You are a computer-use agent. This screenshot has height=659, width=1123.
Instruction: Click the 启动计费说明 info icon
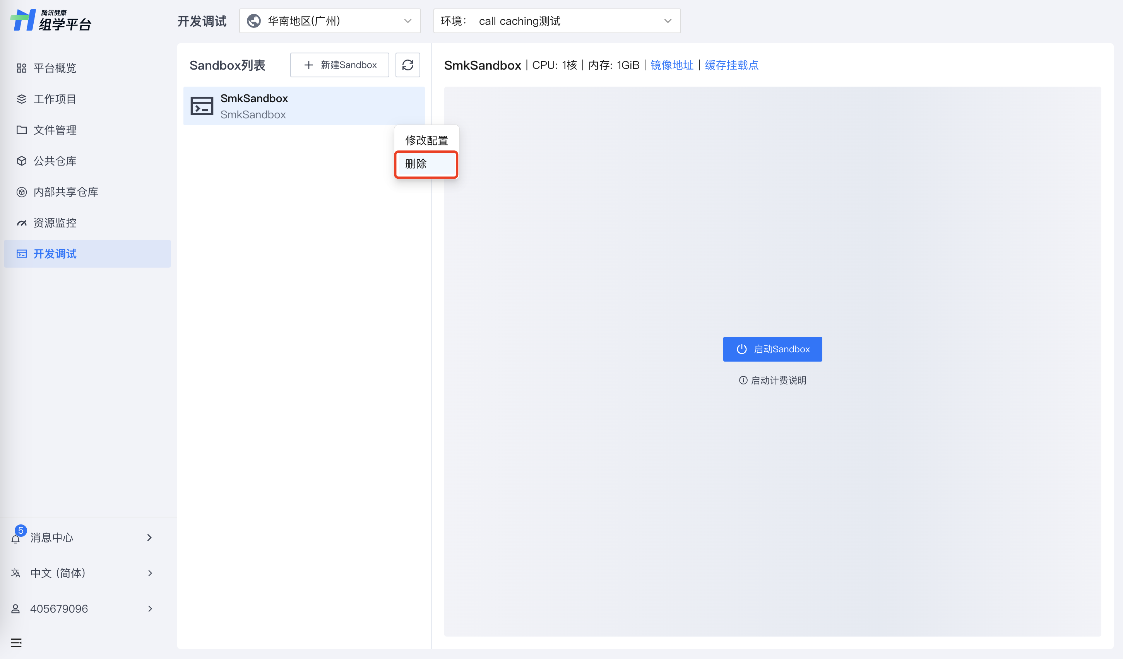pyautogui.click(x=743, y=380)
